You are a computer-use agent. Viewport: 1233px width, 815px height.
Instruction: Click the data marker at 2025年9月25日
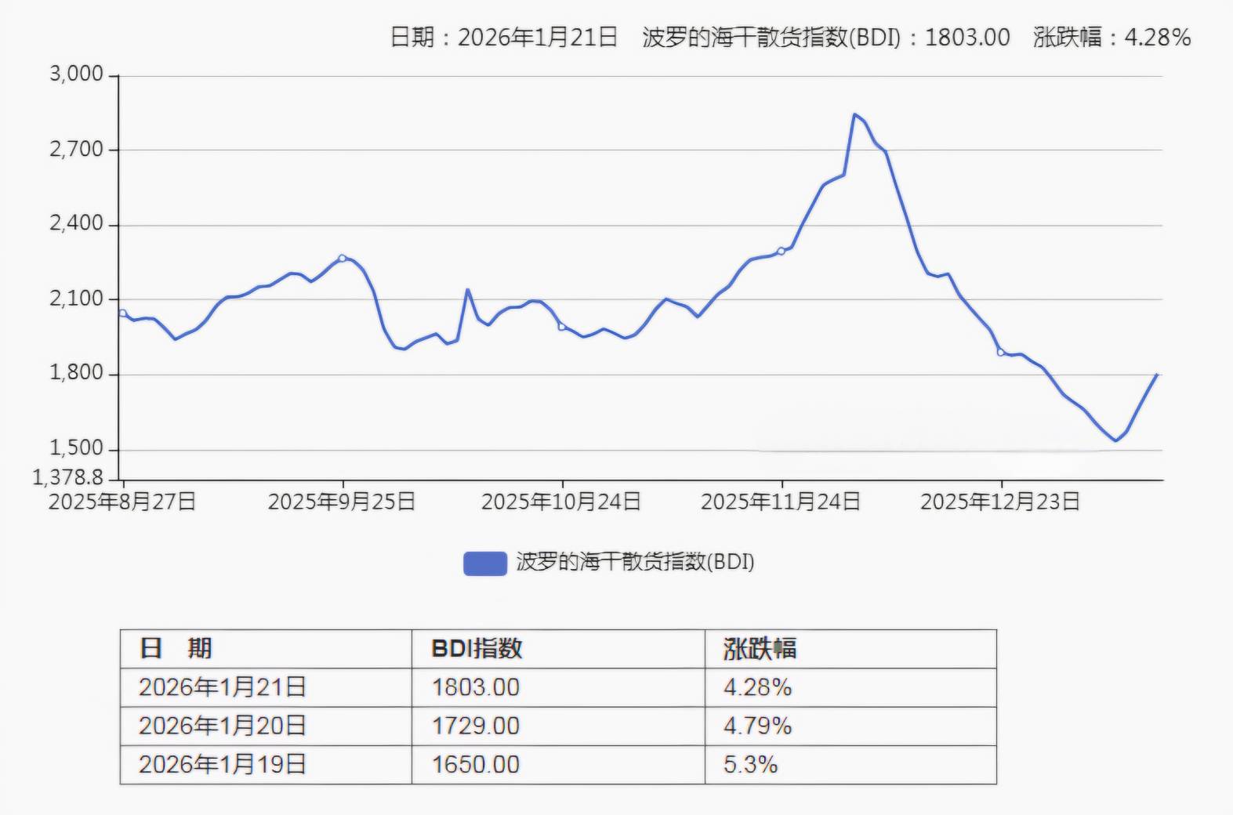pos(343,258)
